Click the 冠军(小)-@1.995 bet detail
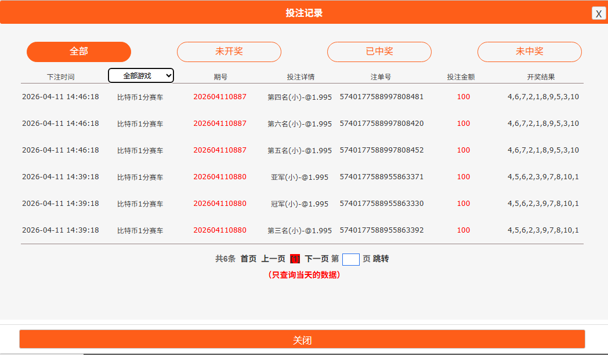The height and width of the screenshot is (355, 608). pyautogui.click(x=299, y=204)
